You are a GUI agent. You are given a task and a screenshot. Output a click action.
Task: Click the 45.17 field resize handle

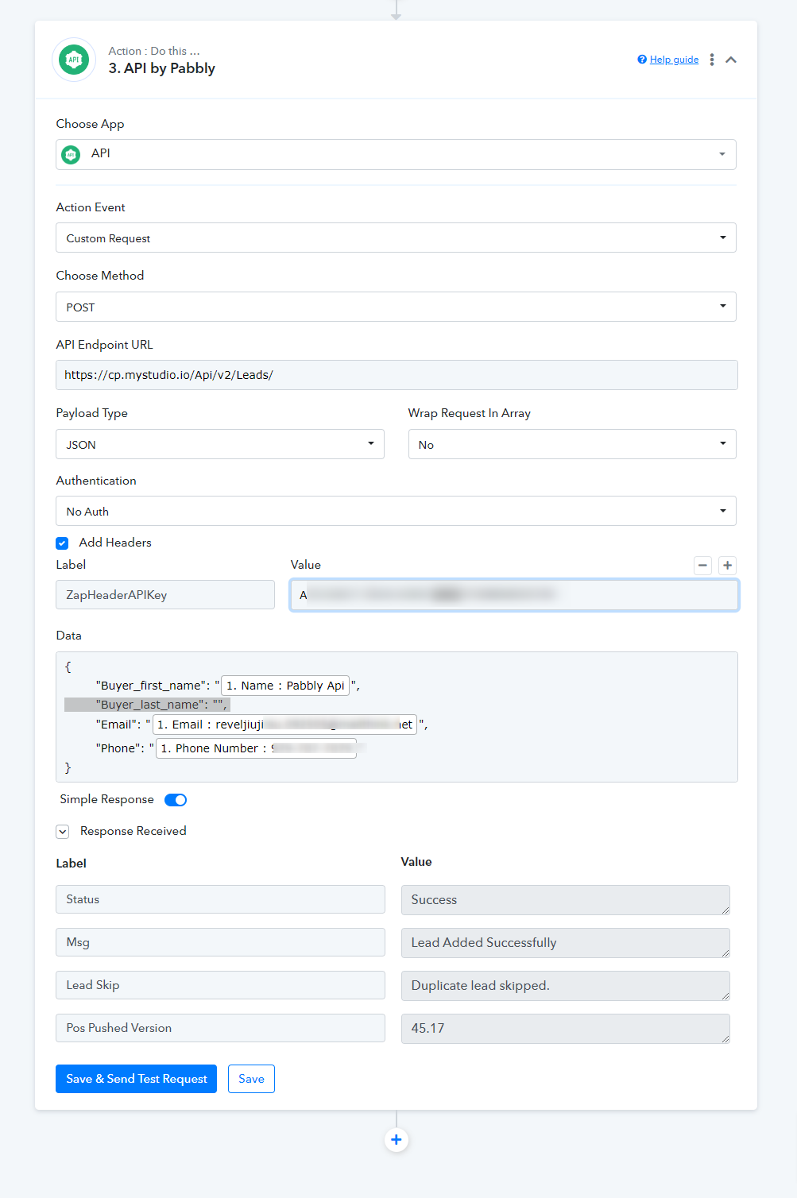pos(725,1039)
